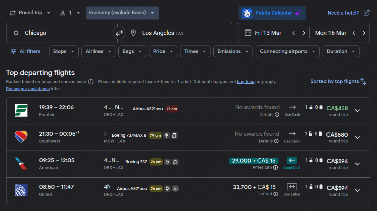Open the bag fees link
Screen dimensions: 377x211
pyautogui.click(x=245, y=82)
